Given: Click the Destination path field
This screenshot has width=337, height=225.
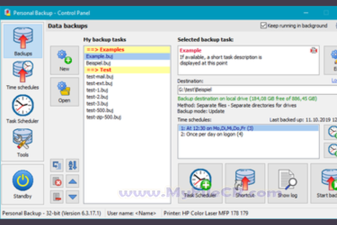Looking at the screenshot, I should [x=257, y=90].
